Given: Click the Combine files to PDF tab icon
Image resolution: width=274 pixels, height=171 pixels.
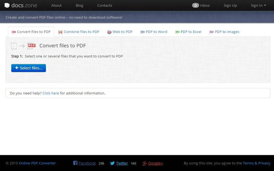Looking at the screenshot, I should click(60, 32).
